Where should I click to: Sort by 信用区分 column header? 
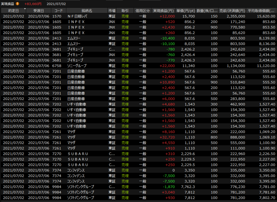143,11
